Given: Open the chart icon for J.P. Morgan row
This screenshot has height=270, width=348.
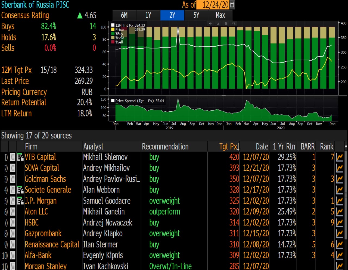Looking at the screenshot, I should 339,201.
